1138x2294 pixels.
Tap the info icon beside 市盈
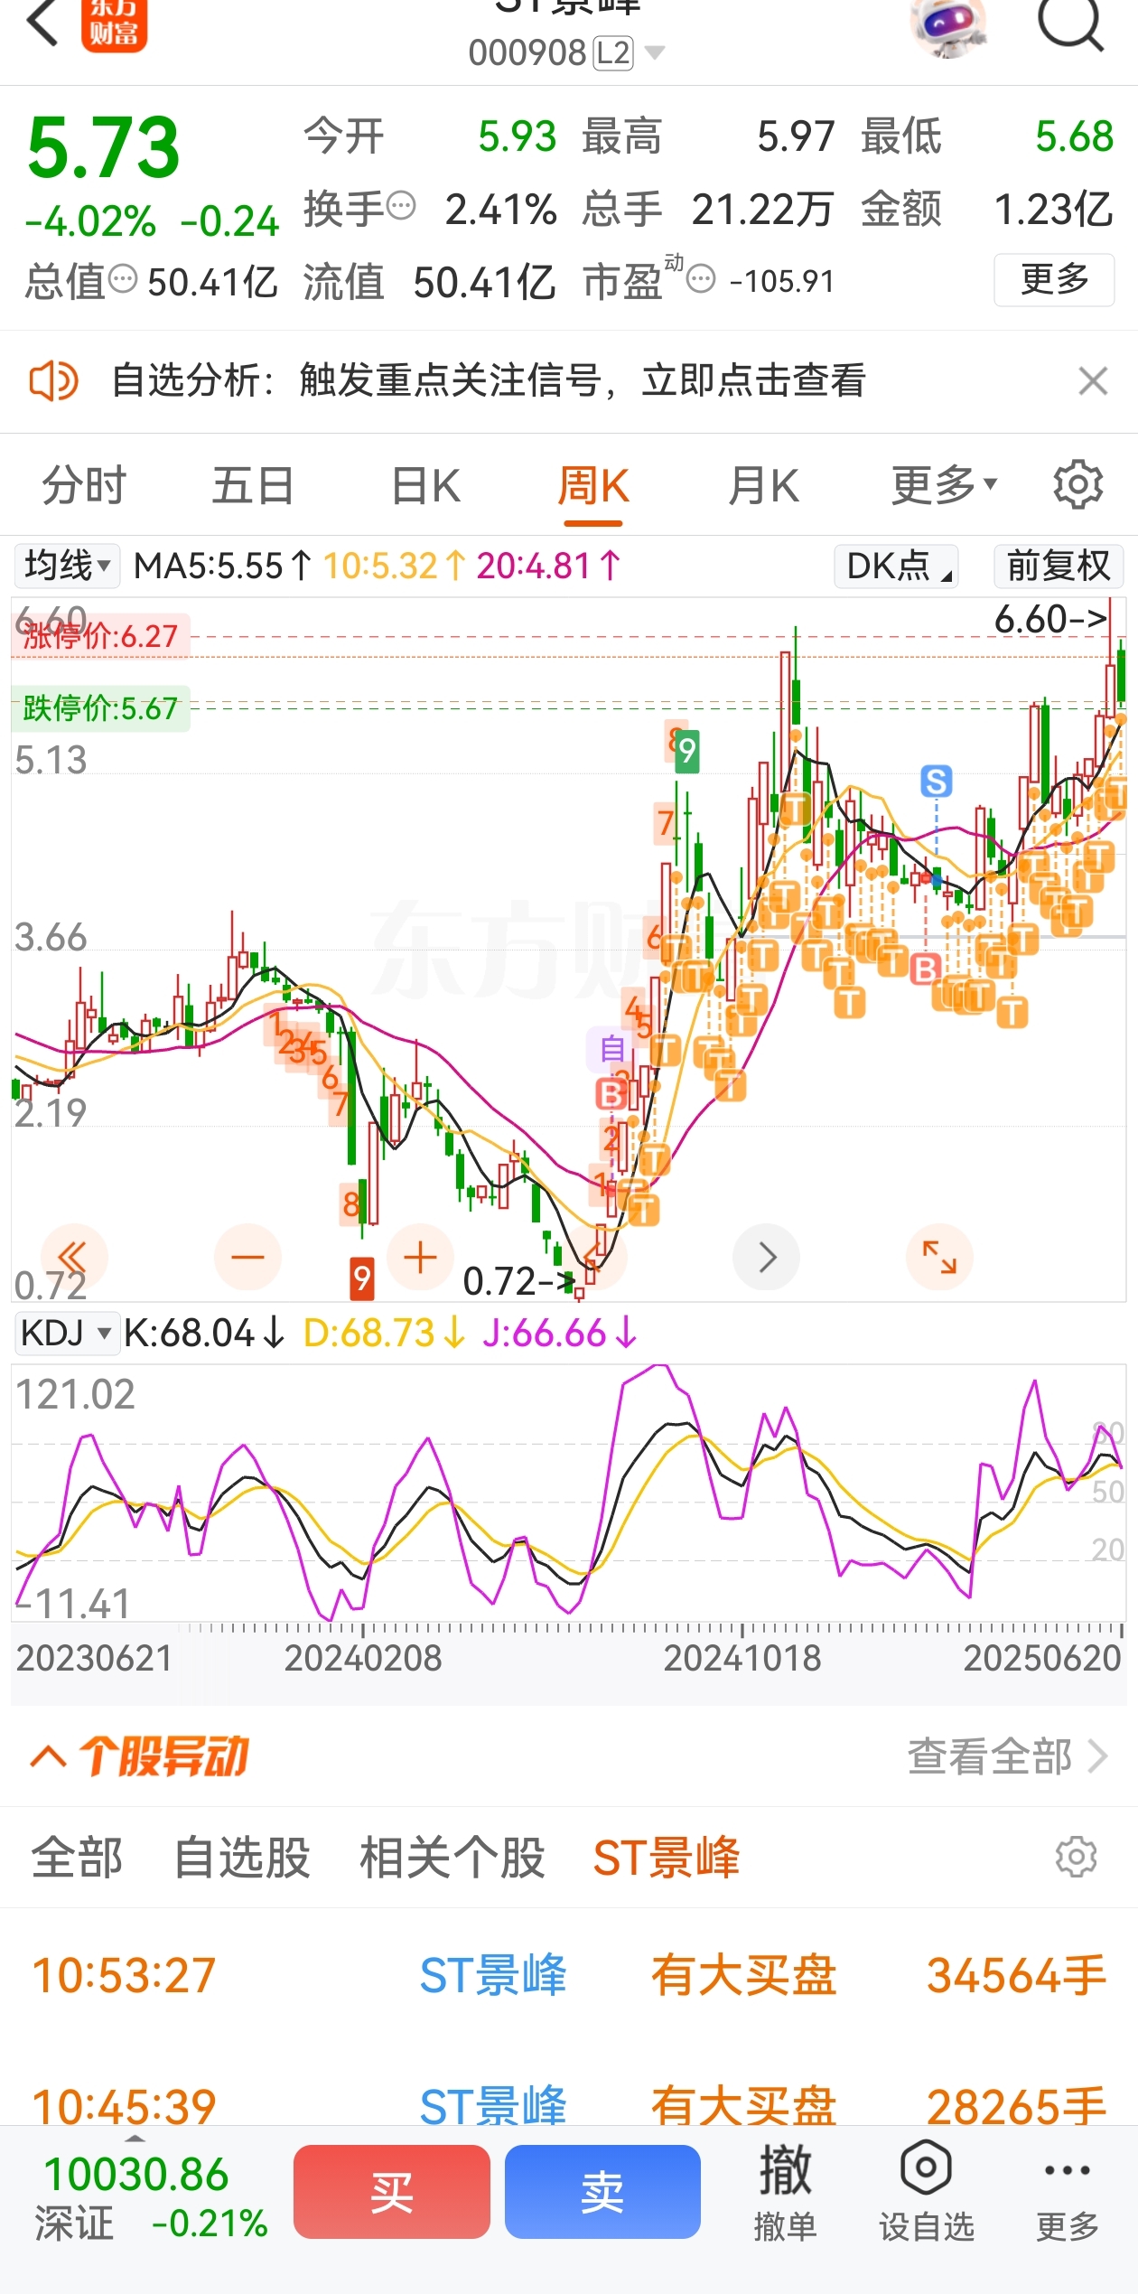click(x=701, y=279)
